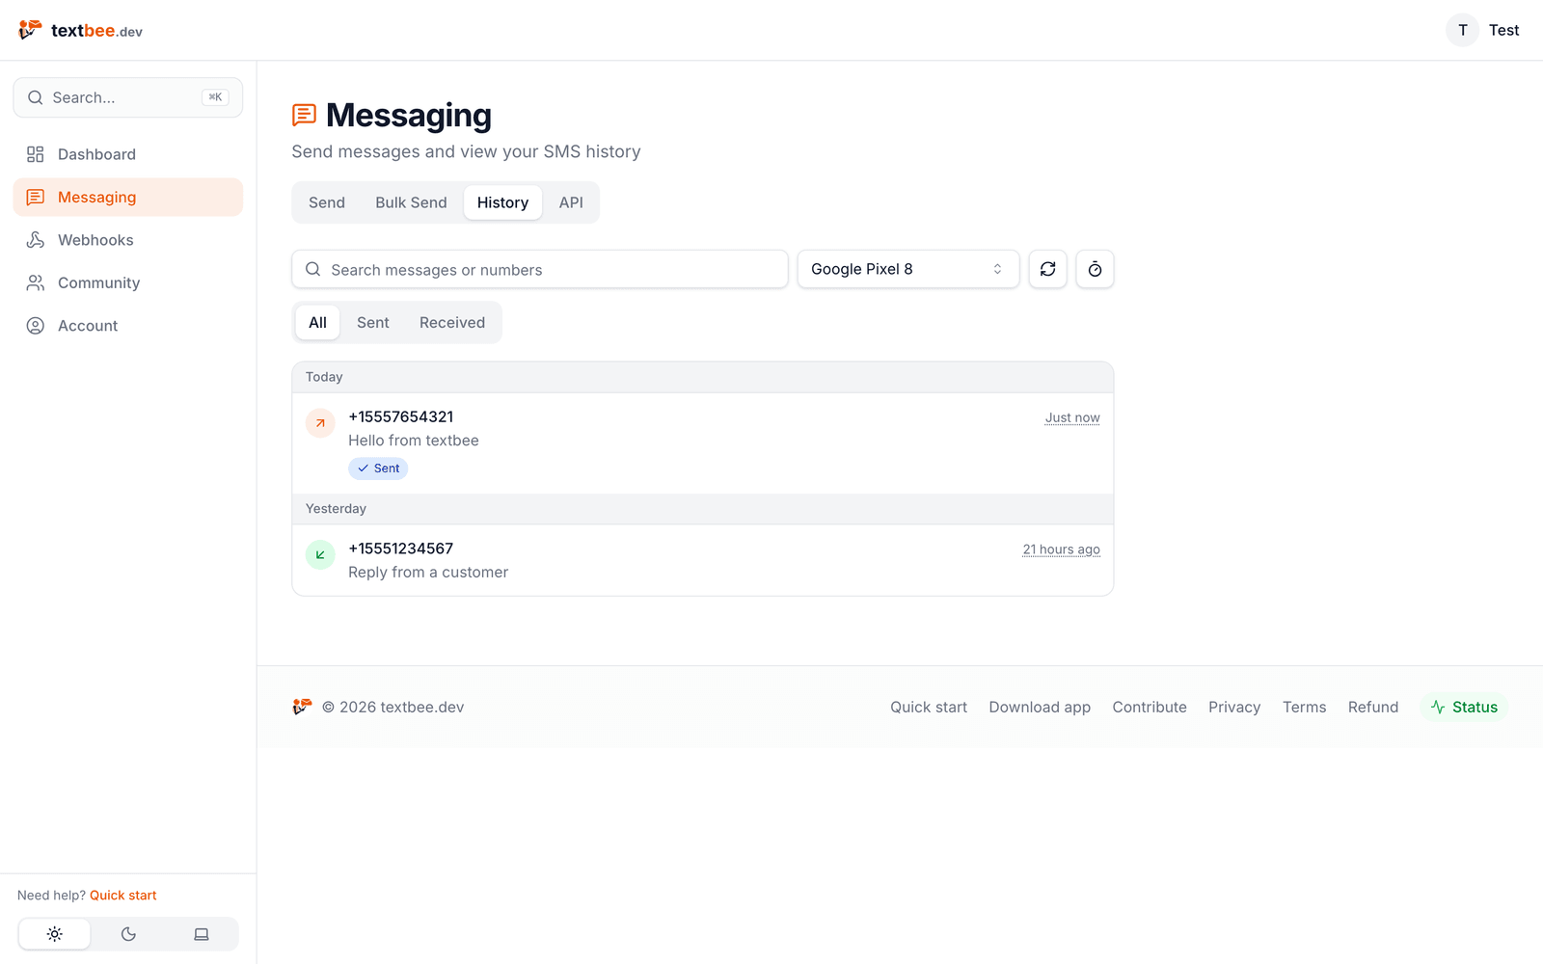Click the auto-refresh timer icon button
Image resolution: width=1543 pixels, height=964 pixels.
(1095, 269)
